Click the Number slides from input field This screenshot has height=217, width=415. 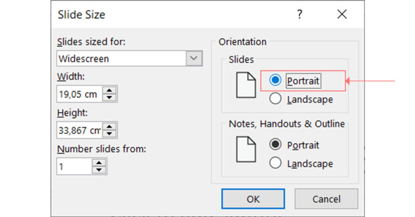click(x=75, y=167)
